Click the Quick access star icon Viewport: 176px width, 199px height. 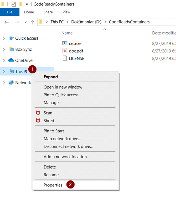(11, 38)
